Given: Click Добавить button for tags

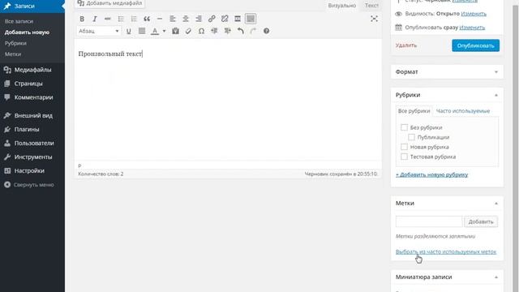Looking at the screenshot, I should coord(481,221).
